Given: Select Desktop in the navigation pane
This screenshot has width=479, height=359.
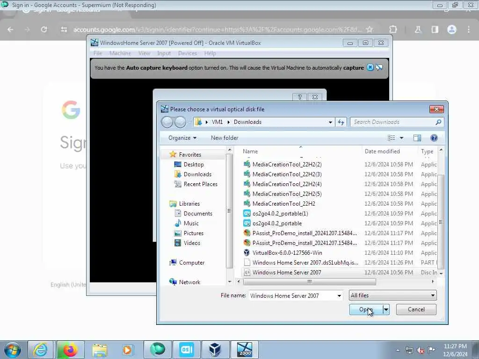Looking at the screenshot, I should (193, 165).
